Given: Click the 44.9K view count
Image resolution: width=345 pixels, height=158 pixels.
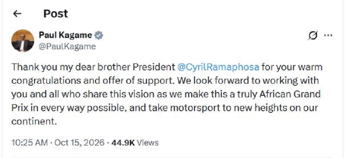Looking at the screenshot, I should [x=123, y=143].
